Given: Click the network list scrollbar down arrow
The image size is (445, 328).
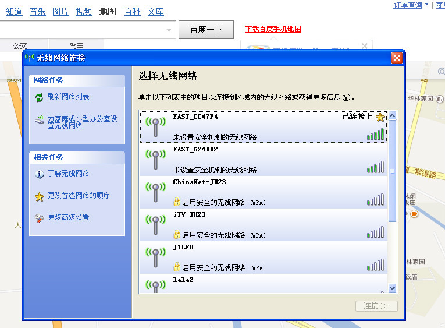Looking at the screenshot, I should pos(393,288).
